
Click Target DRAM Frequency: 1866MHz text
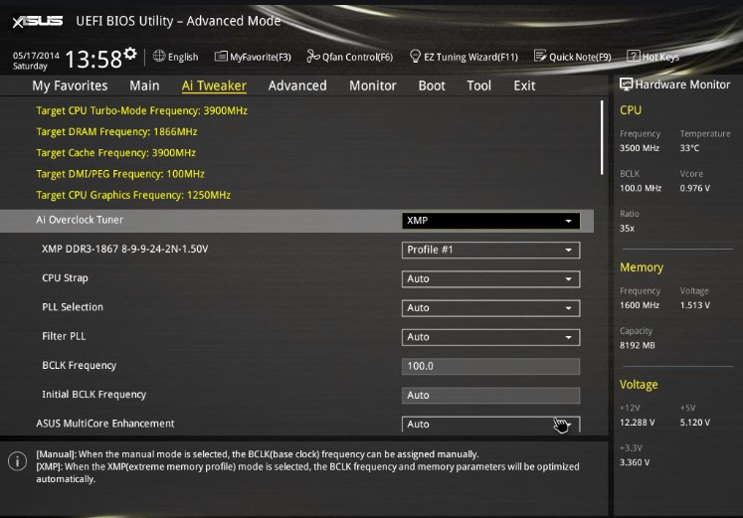point(116,131)
